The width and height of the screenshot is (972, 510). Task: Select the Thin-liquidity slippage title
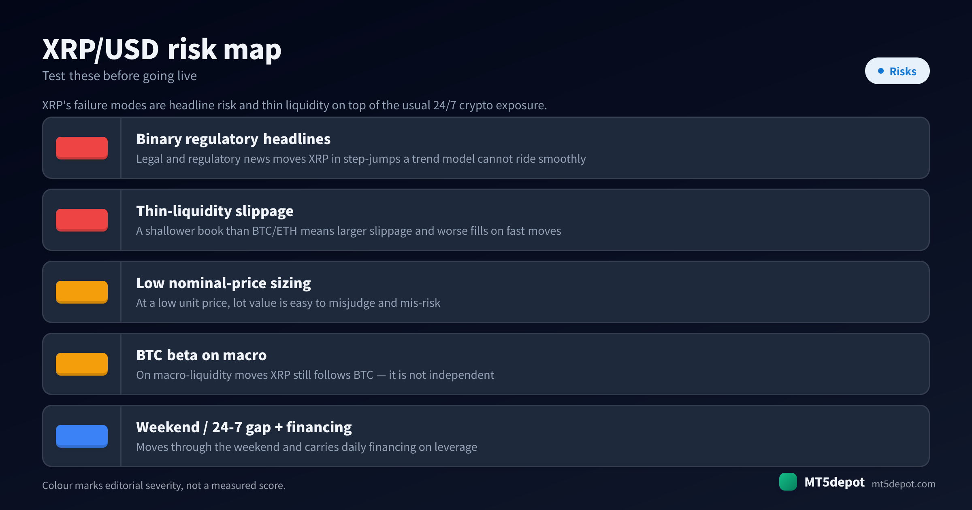click(x=215, y=211)
